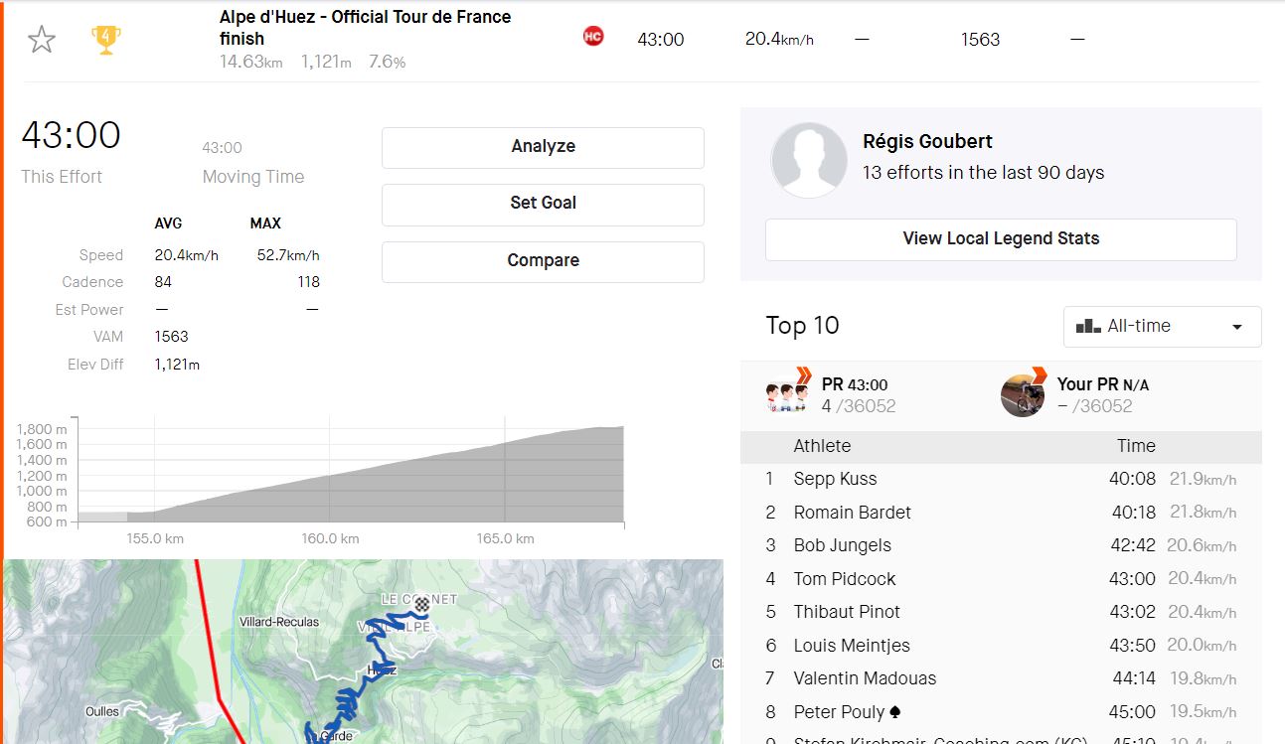
Task: Open Alpe d'Huez Official Tour de France finish link
Action: [365, 28]
